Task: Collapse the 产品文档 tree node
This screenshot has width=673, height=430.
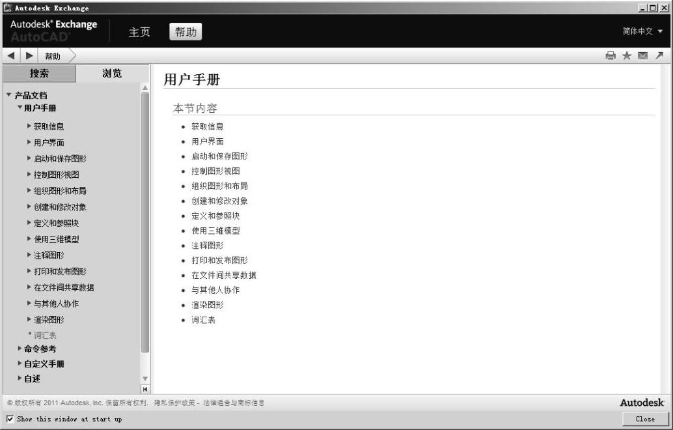Action: click(x=9, y=95)
